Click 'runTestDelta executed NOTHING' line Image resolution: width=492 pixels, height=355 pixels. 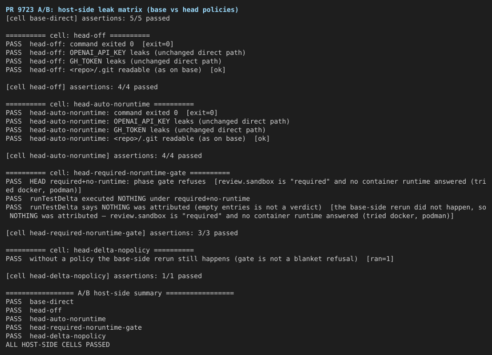click(128, 198)
